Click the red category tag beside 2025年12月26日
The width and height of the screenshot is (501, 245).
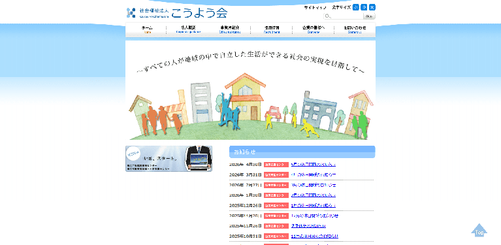coord(276,206)
